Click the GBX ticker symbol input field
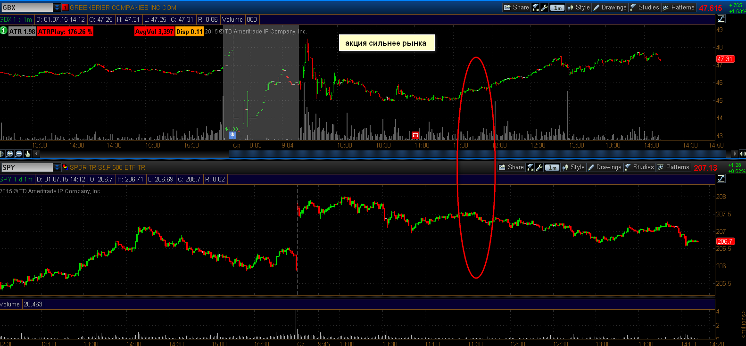This screenshot has width=746, height=346. coord(27,8)
